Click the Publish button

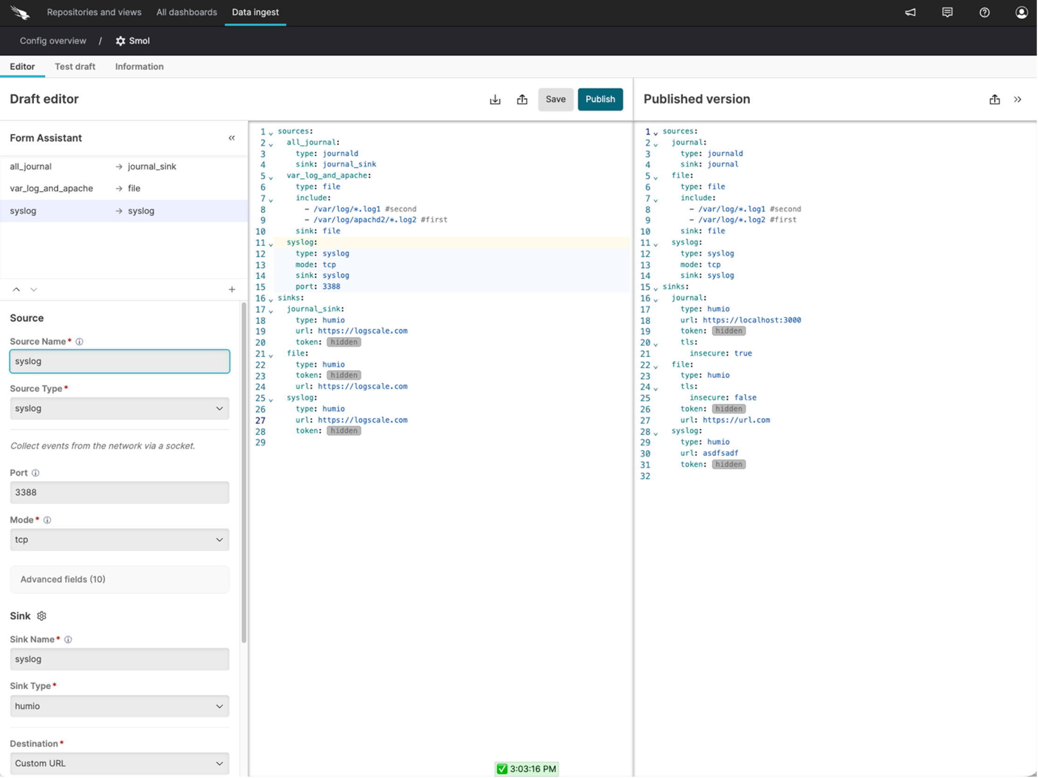(600, 99)
